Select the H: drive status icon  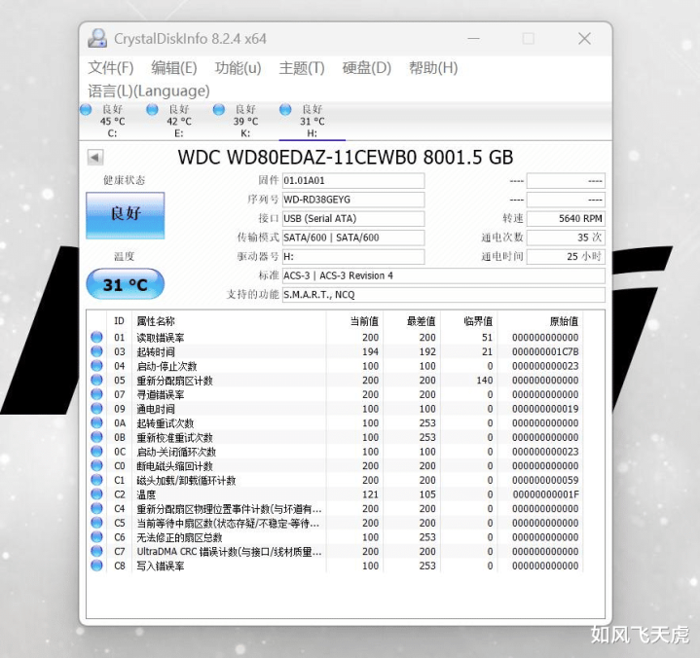(285, 109)
